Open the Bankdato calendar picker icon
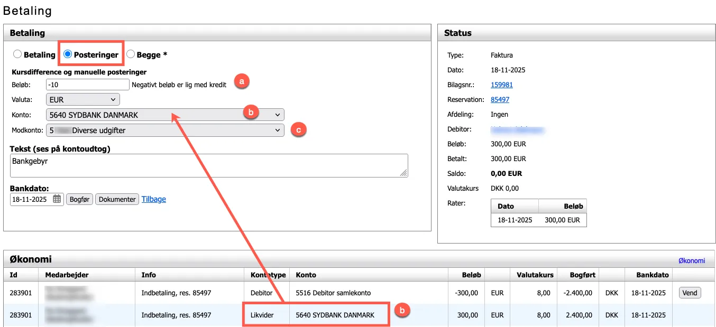716x327 pixels. coord(57,199)
